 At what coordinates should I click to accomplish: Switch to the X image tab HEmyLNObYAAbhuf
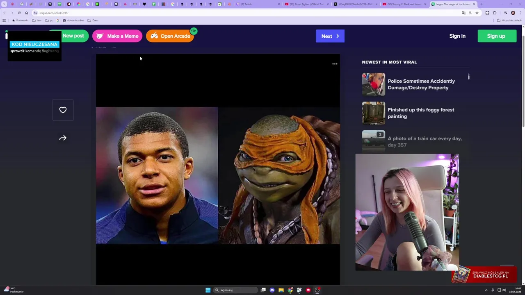(x=355, y=4)
